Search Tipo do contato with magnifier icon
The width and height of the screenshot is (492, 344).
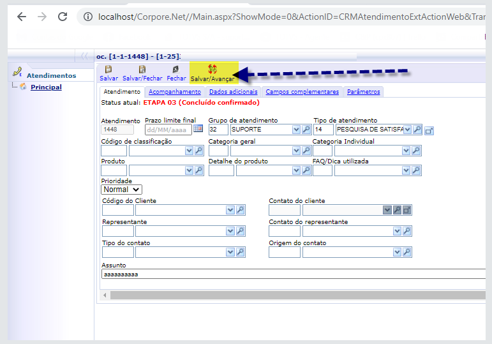point(241,252)
